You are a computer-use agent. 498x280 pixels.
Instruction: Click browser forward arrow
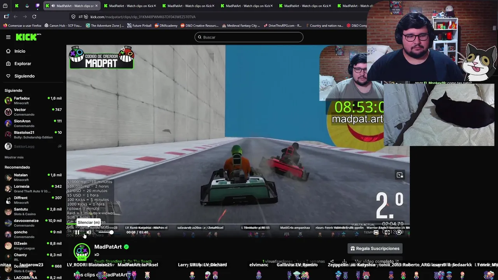[x=25, y=17]
